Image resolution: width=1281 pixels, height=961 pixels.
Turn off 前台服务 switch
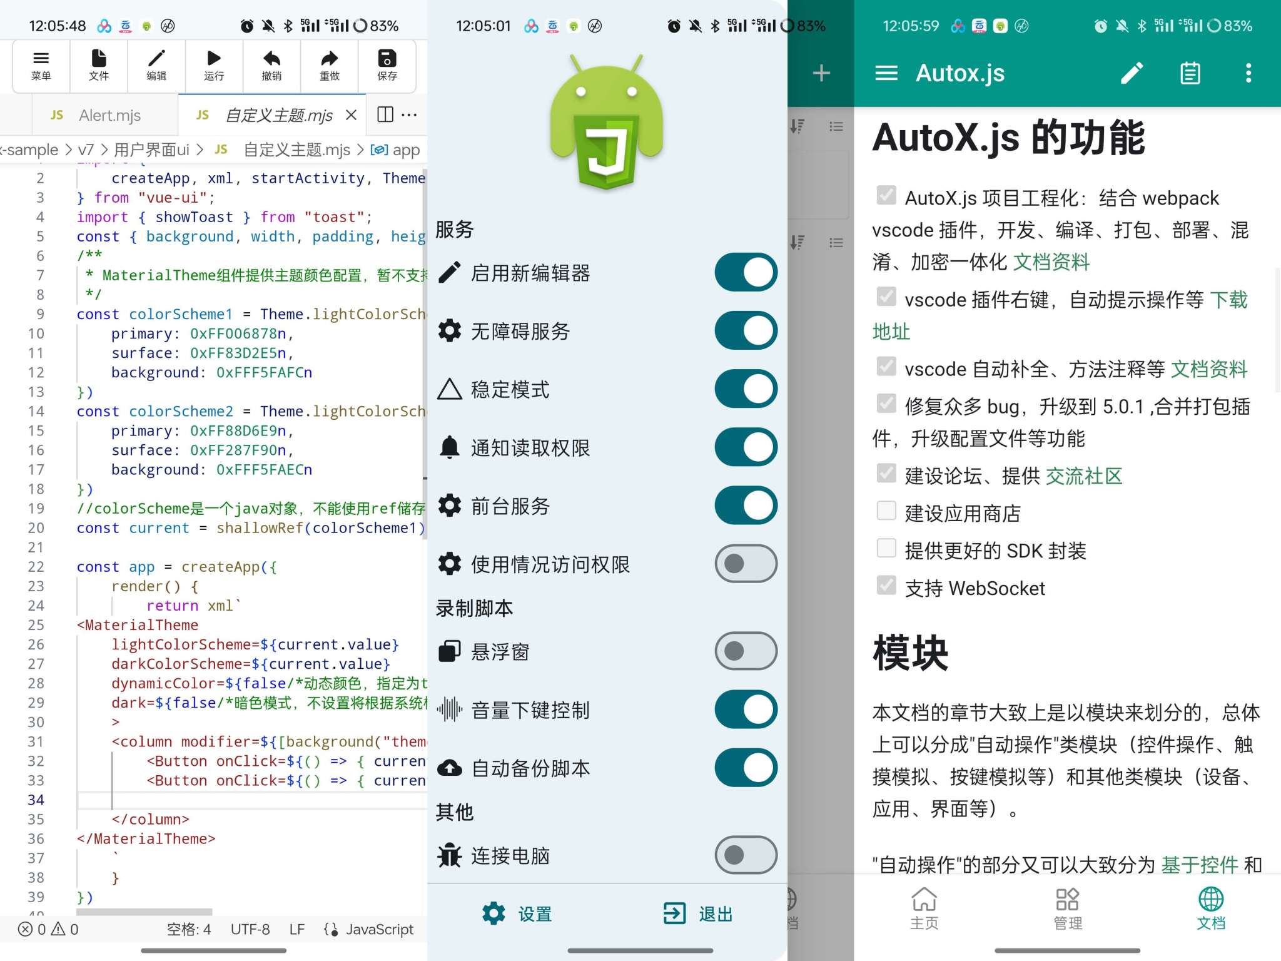pyautogui.click(x=746, y=506)
